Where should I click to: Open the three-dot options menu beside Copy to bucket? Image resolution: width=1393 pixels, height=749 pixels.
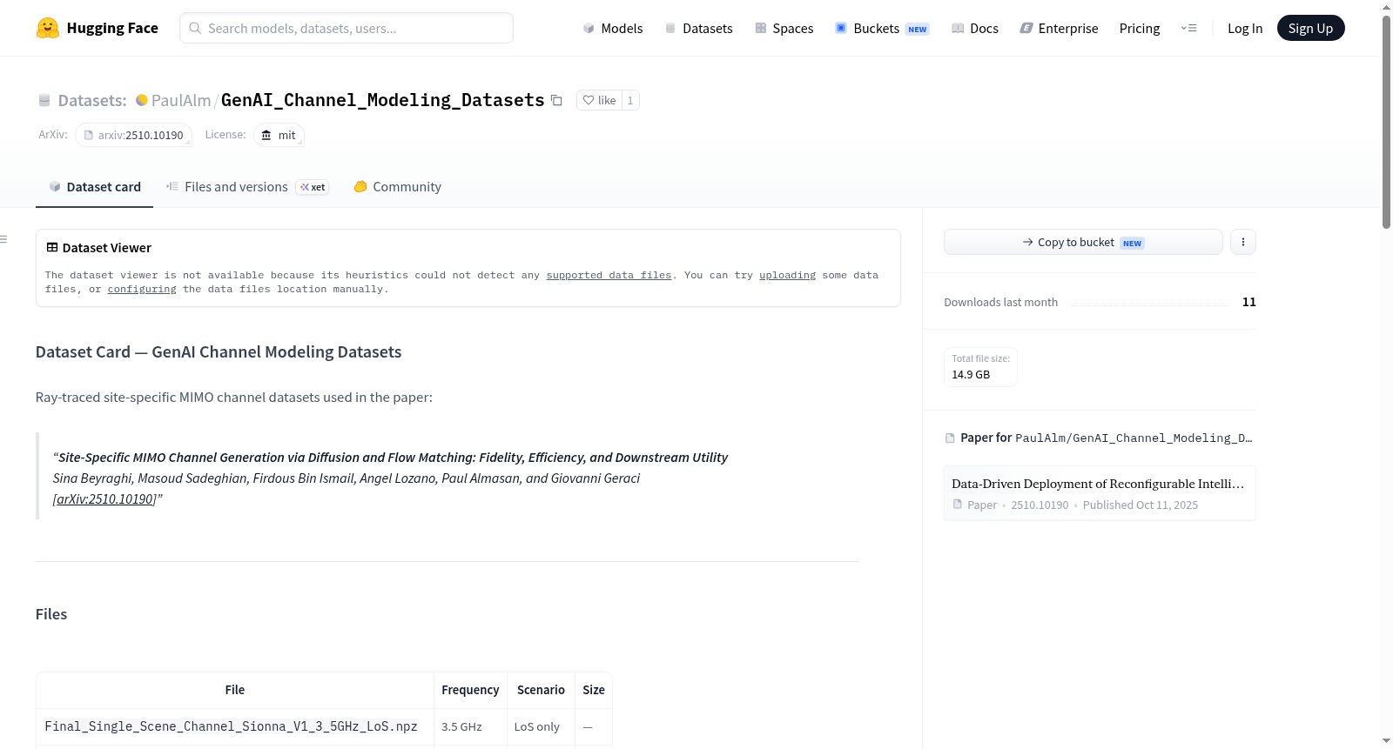[x=1243, y=242]
